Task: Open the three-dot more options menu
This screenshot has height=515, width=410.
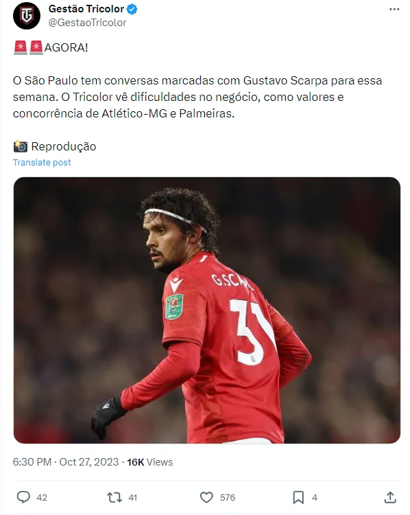Action: pos(394,9)
